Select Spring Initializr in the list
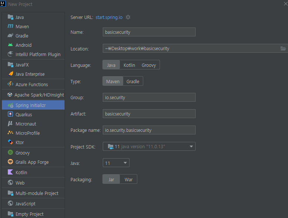The height and width of the screenshot is (218, 288). tap(33, 105)
